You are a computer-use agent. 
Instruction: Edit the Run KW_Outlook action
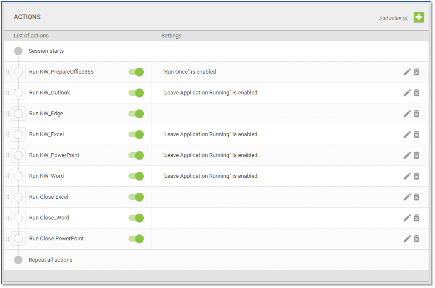click(407, 93)
